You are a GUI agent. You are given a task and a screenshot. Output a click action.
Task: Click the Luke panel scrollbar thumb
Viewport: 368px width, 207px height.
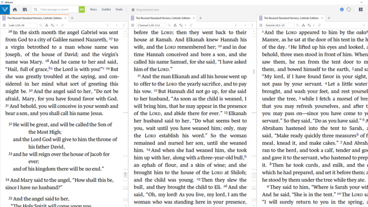[x=125, y=174]
